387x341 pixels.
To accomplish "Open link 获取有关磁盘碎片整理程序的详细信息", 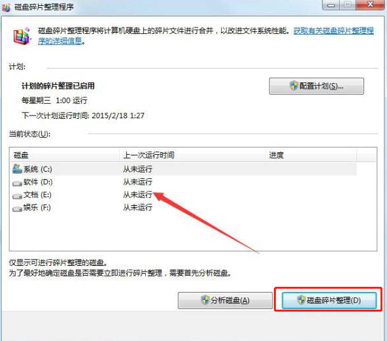I will coord(333,31).
